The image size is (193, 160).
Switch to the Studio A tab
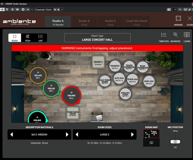58,22
